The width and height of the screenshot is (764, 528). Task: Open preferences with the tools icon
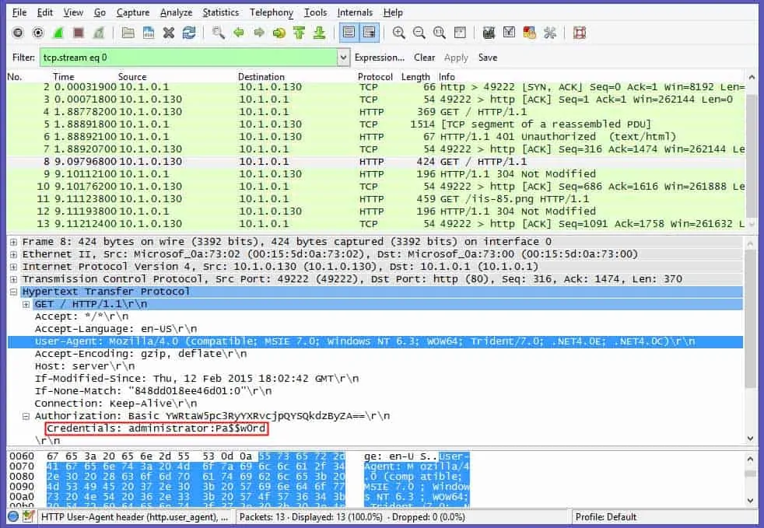(x=550, y=33)
